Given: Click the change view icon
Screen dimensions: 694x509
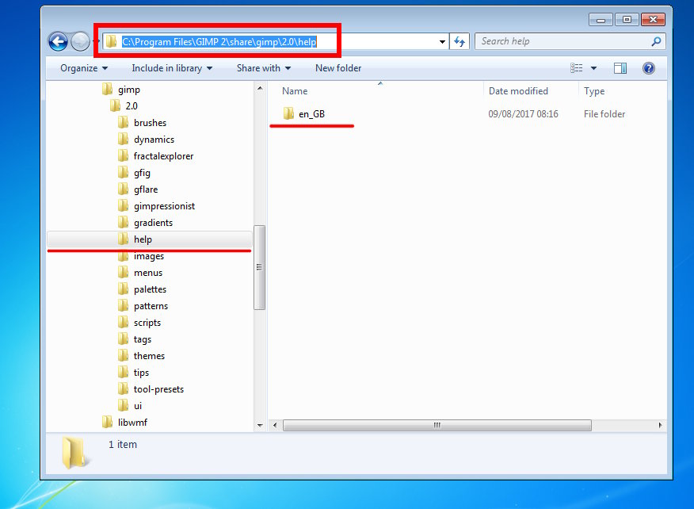Looking at the screenshot, I should [576, 67].
